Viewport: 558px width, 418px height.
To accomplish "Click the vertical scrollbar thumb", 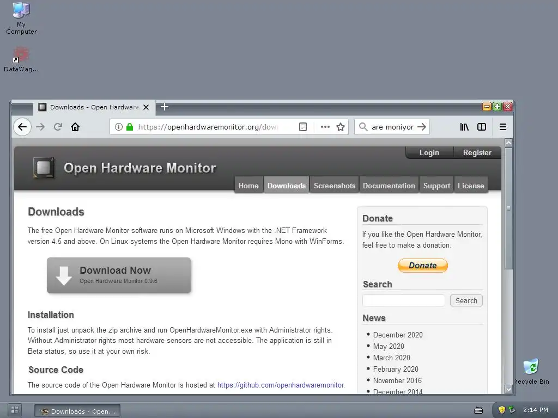I will (508, 208).
